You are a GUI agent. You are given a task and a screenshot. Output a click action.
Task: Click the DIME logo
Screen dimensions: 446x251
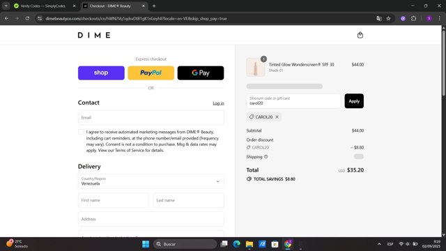coord(94,35)
